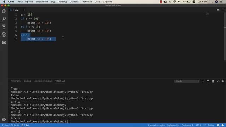Viewport: 226px width, 127px height.
Task: Open Notification Center list icon
Action: [x=221, y=2]
